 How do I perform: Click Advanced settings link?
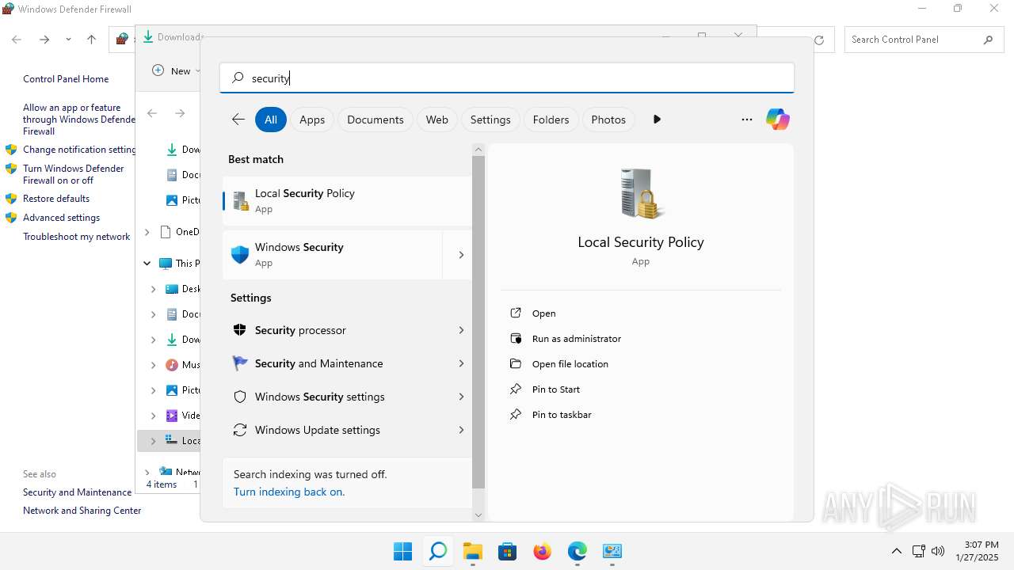click(62, 218)
